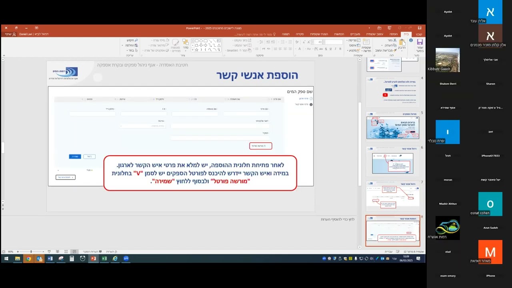
Task: Switch to the Insert (הוספה) tab
Action: pos(394,34)
